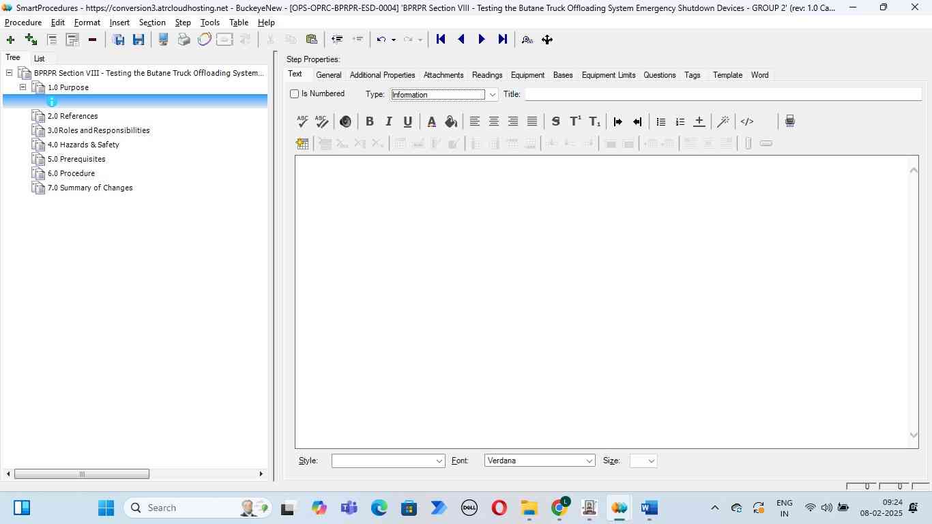
Task: Apply italic formatting
Action: 389,121
